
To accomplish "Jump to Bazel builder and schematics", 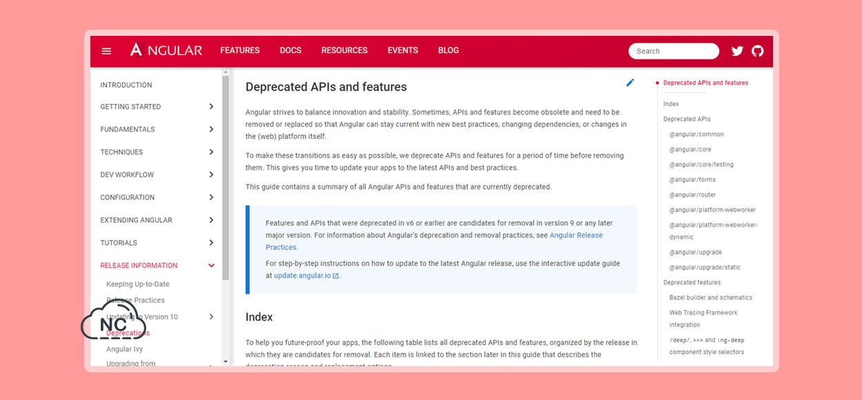I will coord(711,298).
